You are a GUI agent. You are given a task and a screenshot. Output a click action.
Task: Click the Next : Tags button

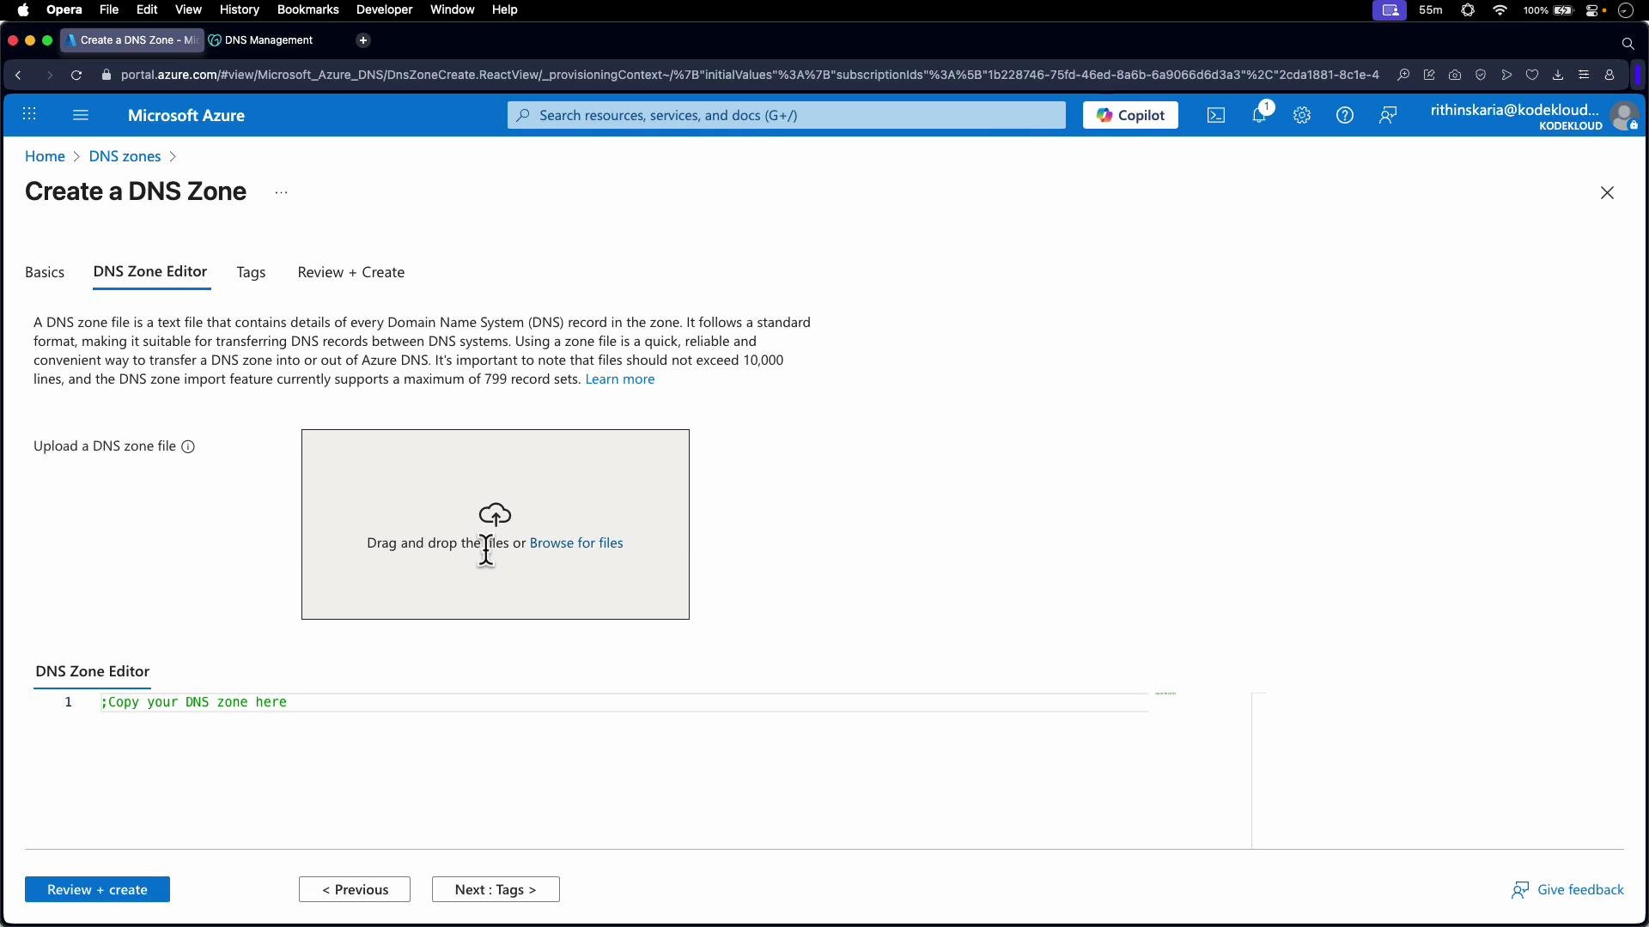496,890
